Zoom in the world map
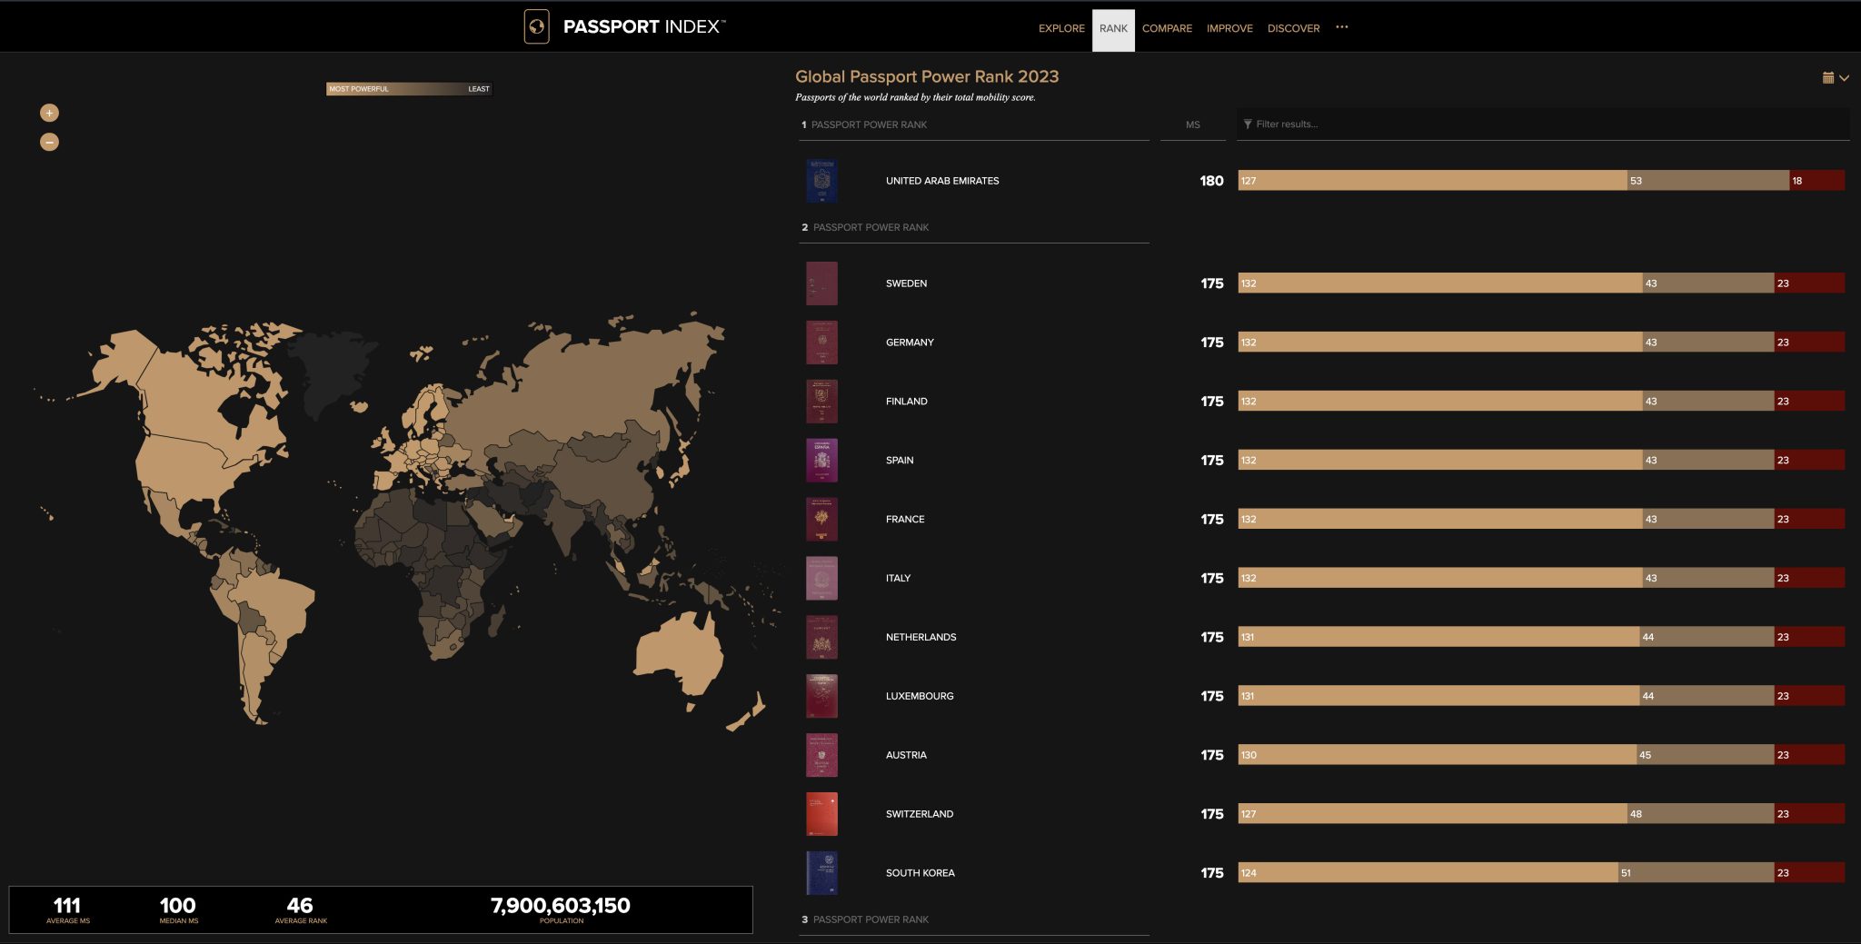 (x=49, y=113)
